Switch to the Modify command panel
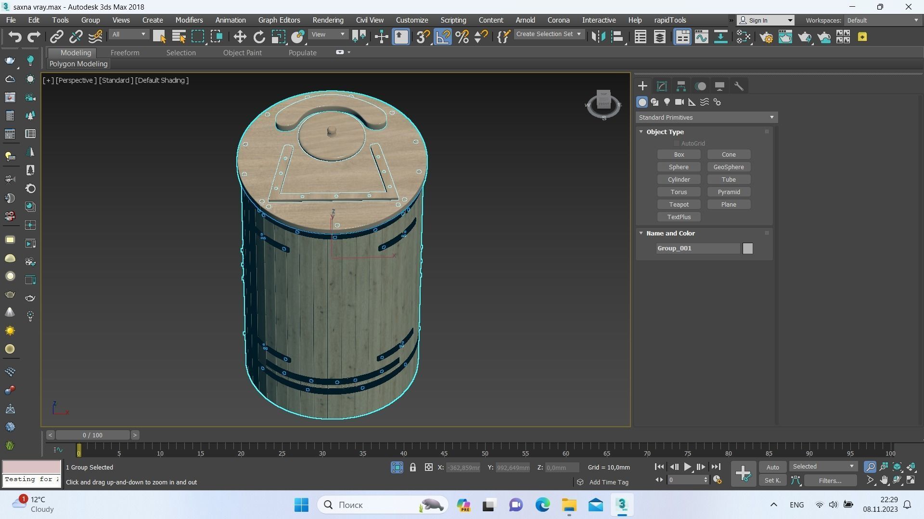The image size is (924, 519). 662,86
